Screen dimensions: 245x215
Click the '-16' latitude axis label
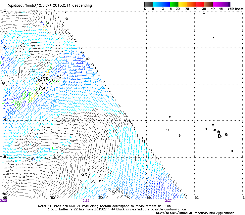pyautogui.click(x=3, y=120)
